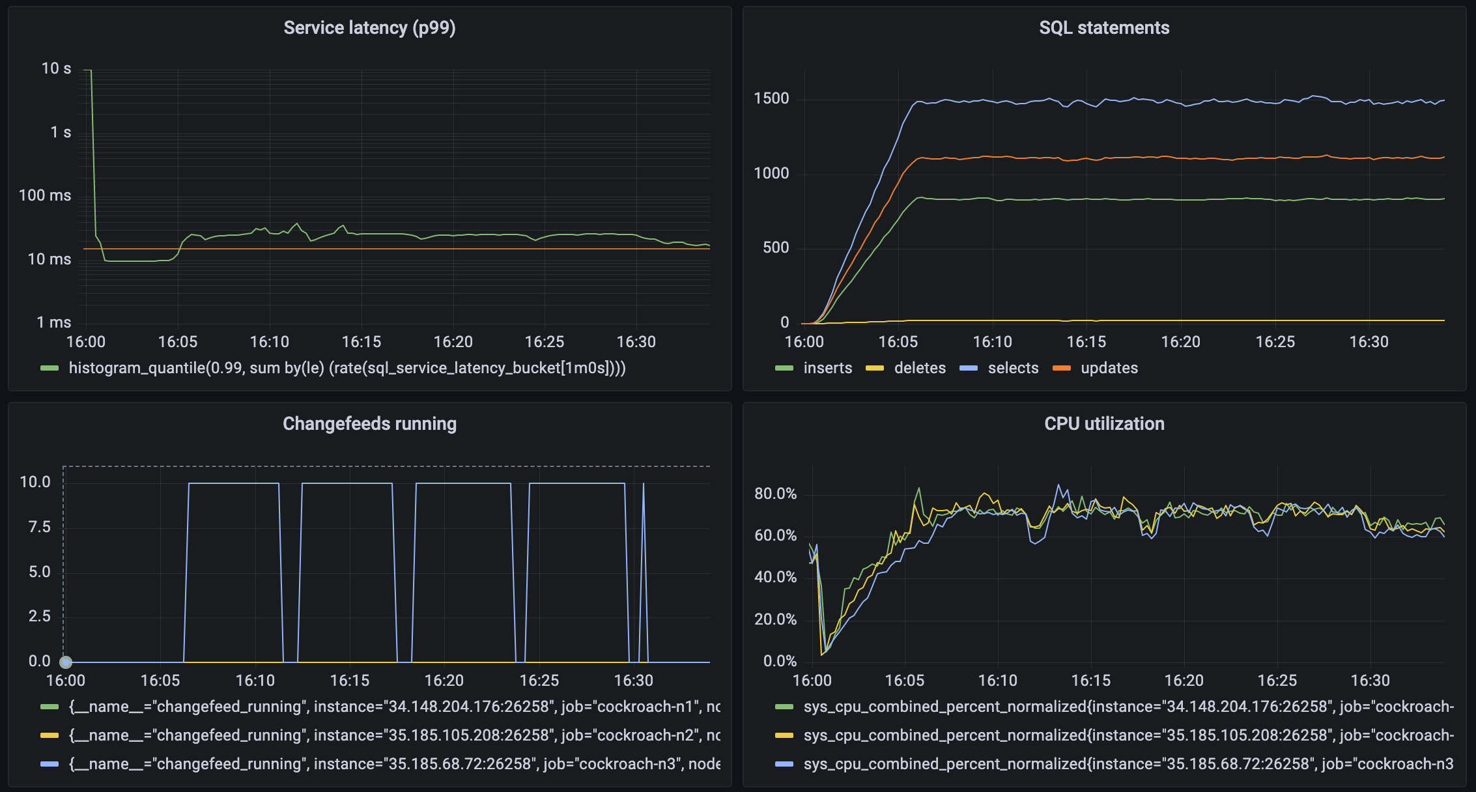Click blue swatch of CPU 35.185.68.72 series
The image size is (1476, 792).
(x=784, y=765)
